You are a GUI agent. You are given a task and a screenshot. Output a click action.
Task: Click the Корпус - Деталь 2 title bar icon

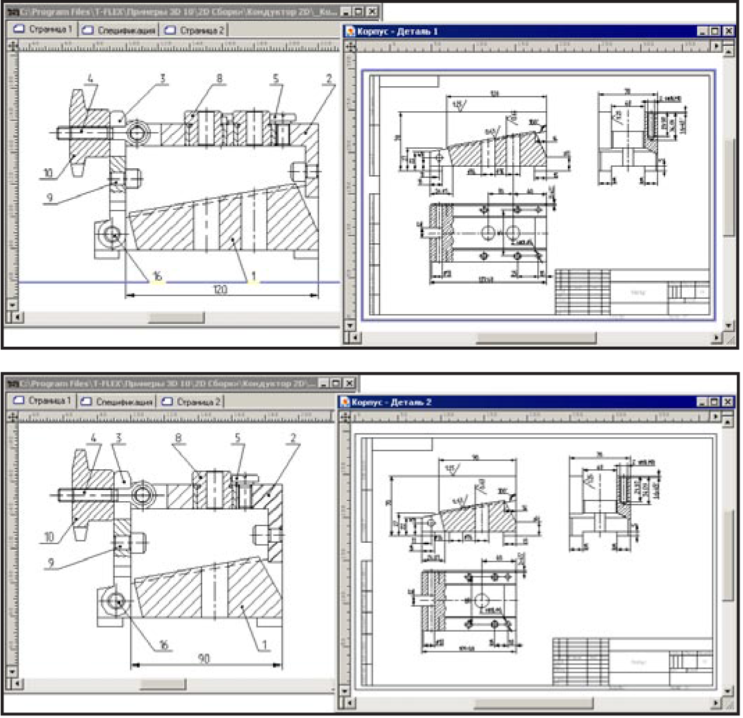pos(343,402)
